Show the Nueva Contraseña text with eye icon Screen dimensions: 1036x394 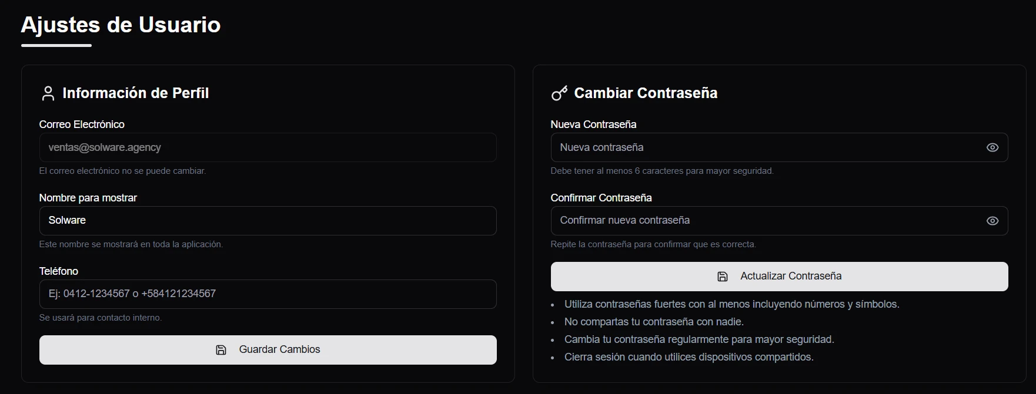coord(992,147)
